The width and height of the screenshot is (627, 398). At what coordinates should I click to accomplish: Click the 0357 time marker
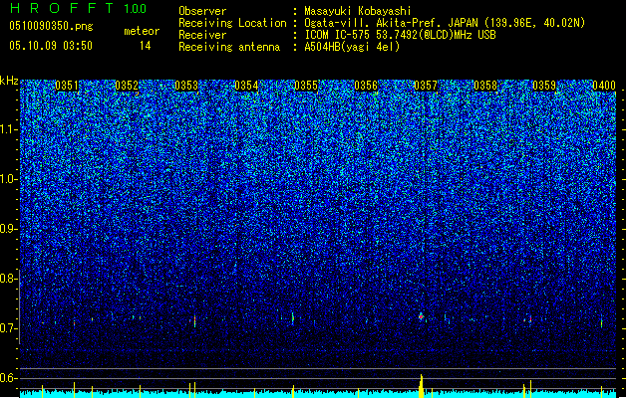(x=426, y=86)
